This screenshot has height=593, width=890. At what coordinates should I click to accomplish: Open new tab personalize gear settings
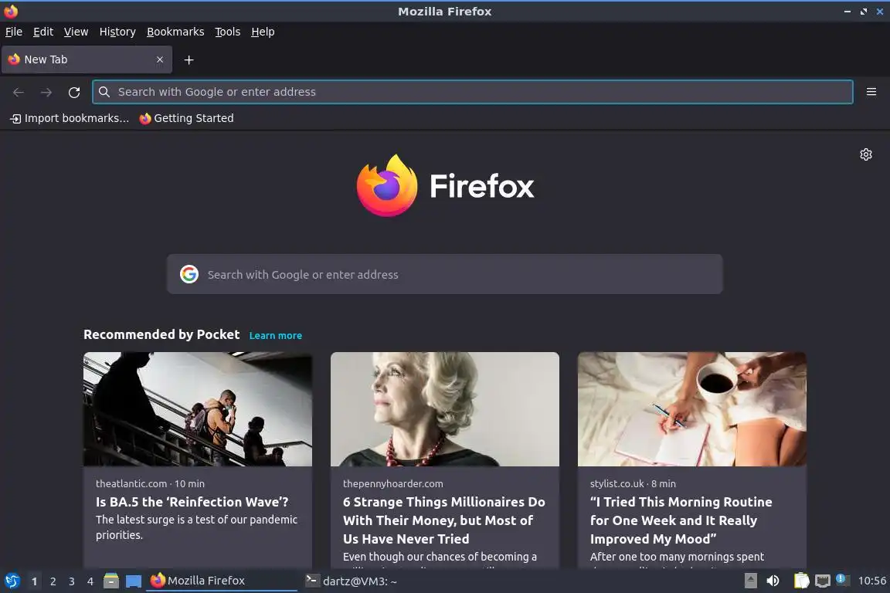pos(865,154)
